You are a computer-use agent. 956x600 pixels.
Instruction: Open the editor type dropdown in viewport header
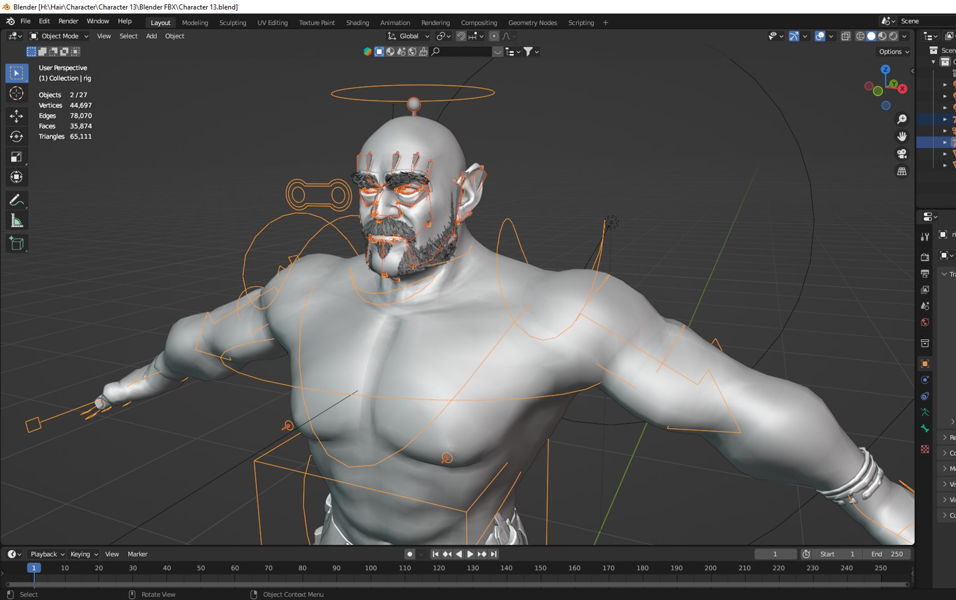[x=15, y=36]
